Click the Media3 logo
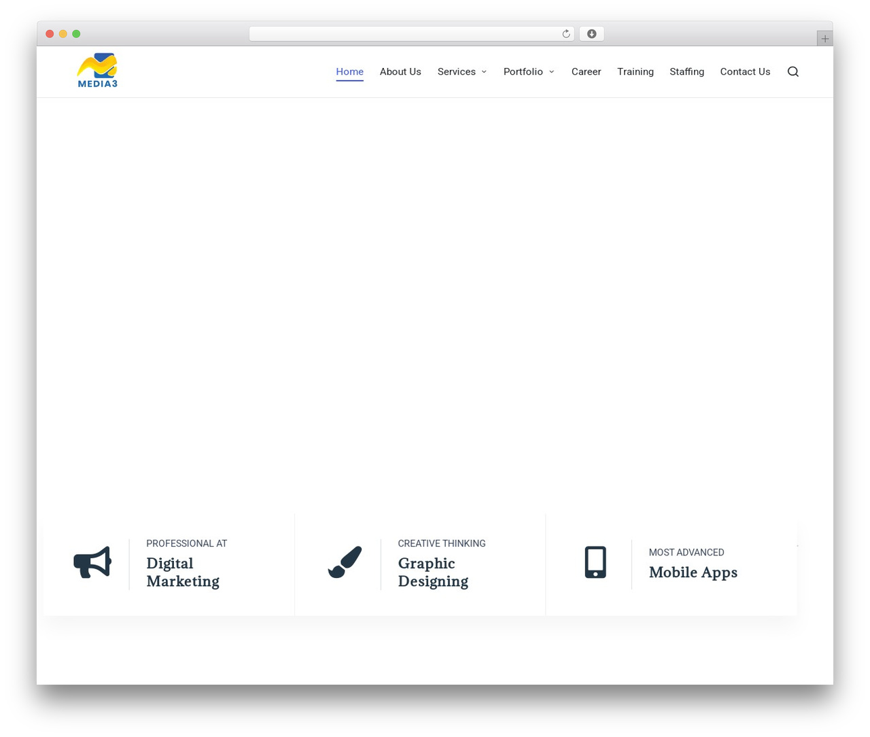 click(97, 71)
